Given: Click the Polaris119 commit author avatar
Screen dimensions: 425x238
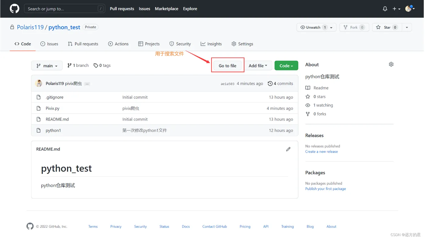Looking at the screenshot, I should [x=39, y=84].
